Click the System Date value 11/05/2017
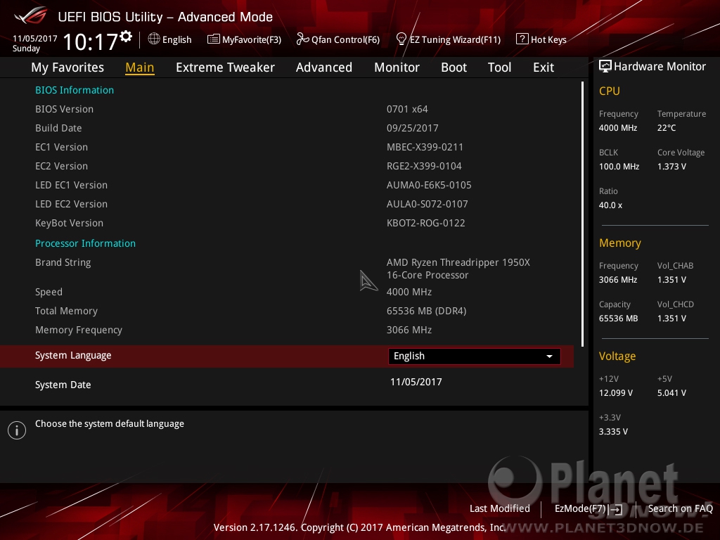Image resolution: width=720 pixels, height=540 pixels. [416, 382]
